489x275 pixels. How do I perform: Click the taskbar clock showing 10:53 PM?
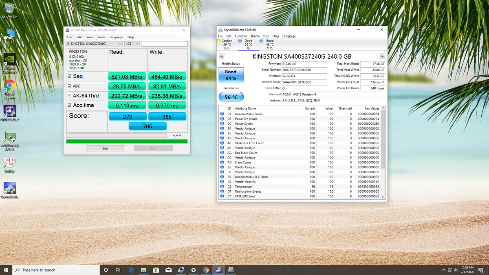coord(467,270)
